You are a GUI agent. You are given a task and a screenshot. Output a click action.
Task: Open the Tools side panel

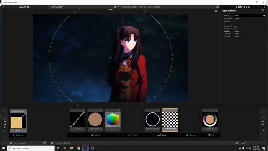[263, 125]
